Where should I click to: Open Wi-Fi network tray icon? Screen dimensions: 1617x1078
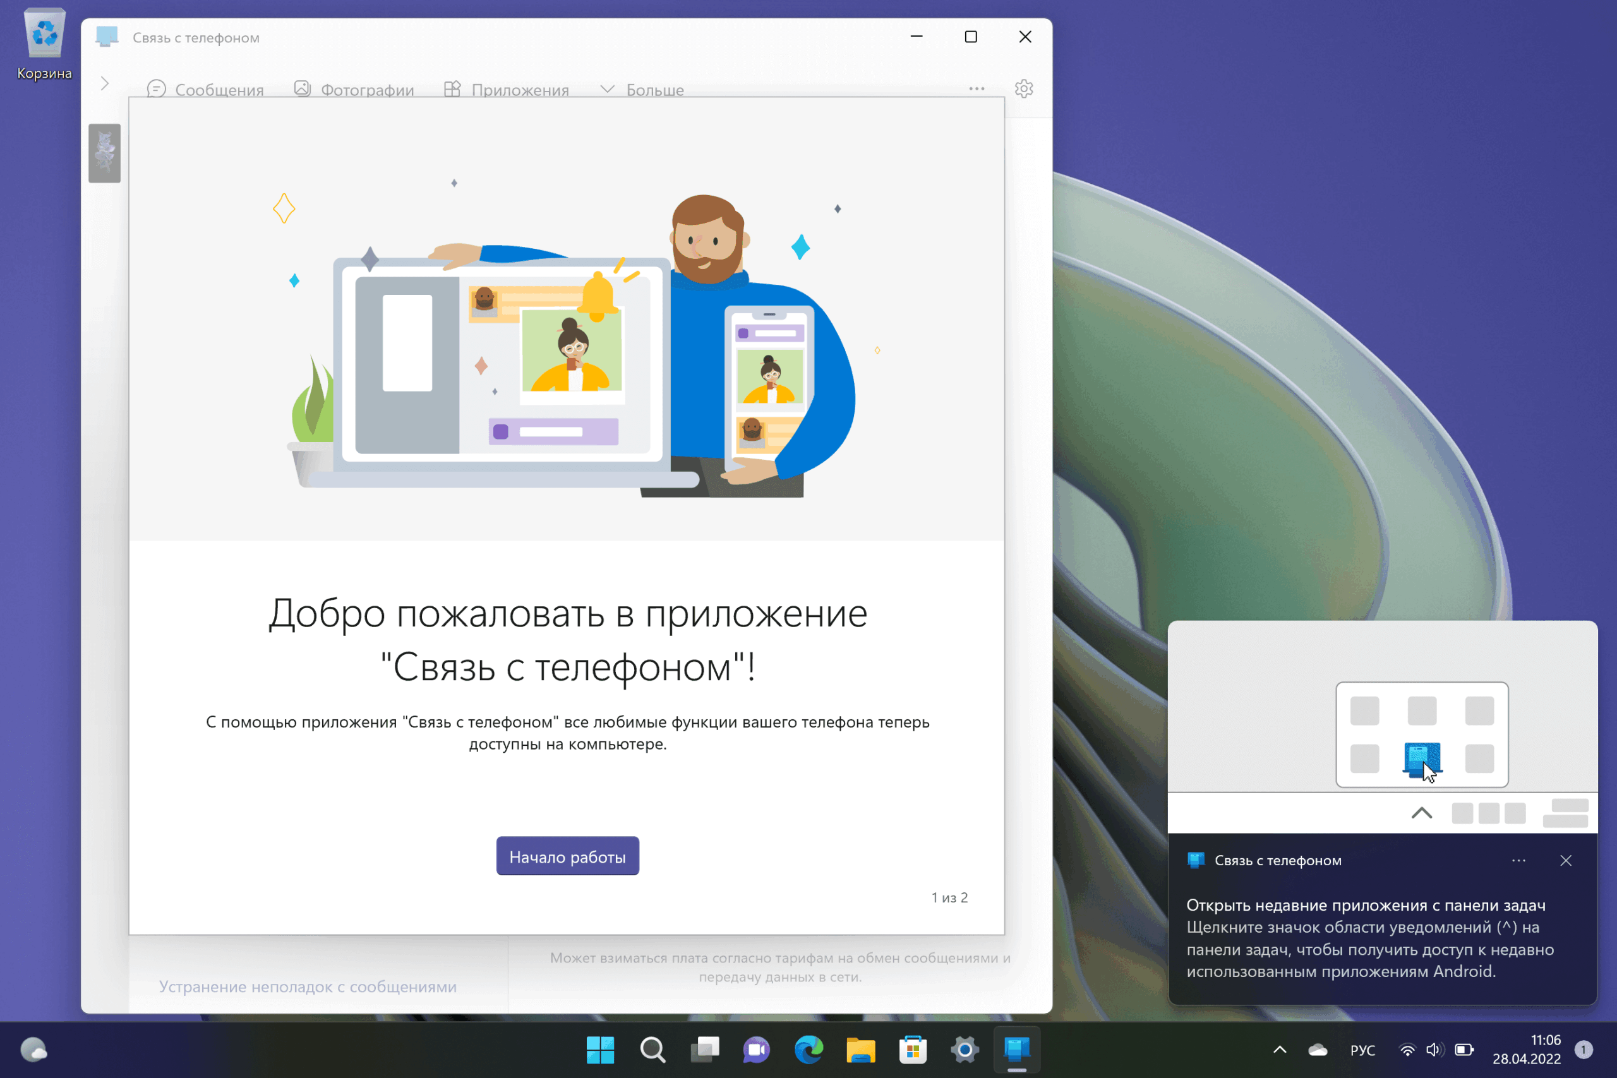1407,1049
